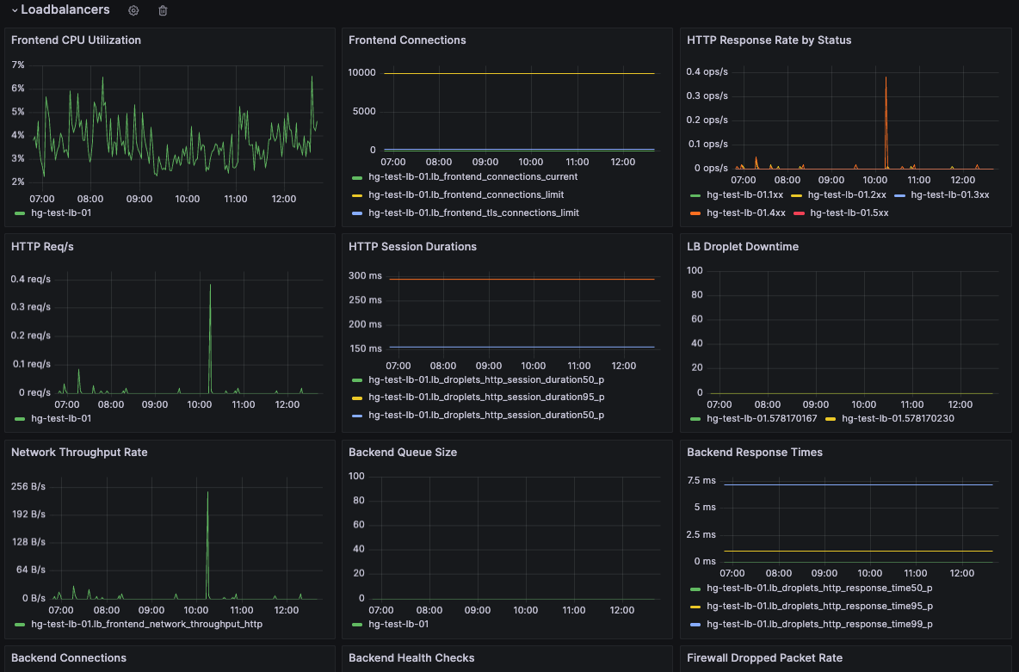The width and height of the screenshot is (1019, 672).
Task: Toggle hg-test-lb-01.2xx legend series
Action: pos(847,195)
